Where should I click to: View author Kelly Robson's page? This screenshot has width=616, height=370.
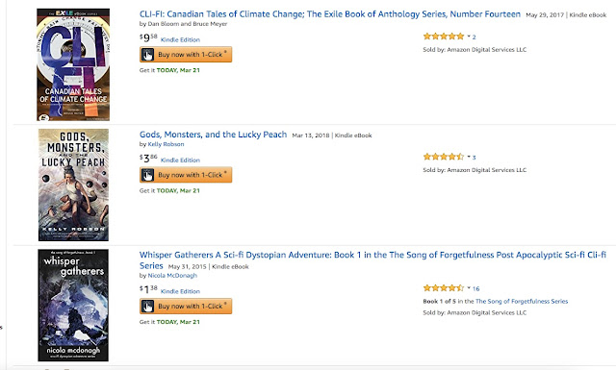coord(166,144)
